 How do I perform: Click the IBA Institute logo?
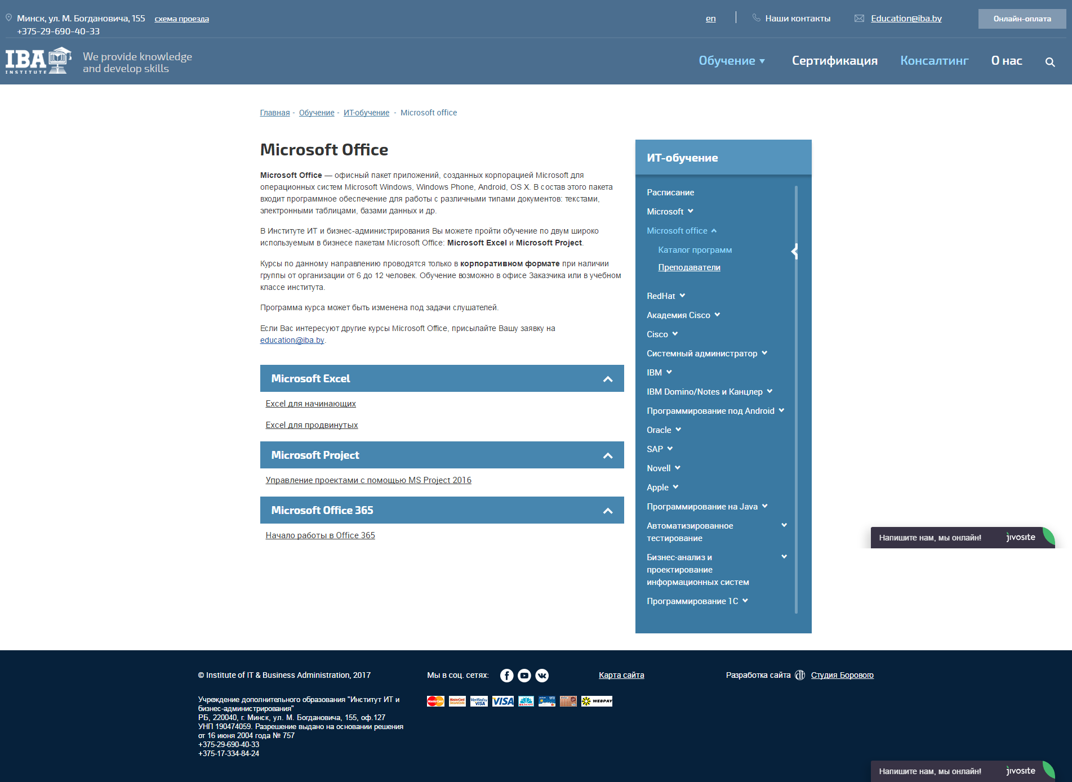[38, 61]
